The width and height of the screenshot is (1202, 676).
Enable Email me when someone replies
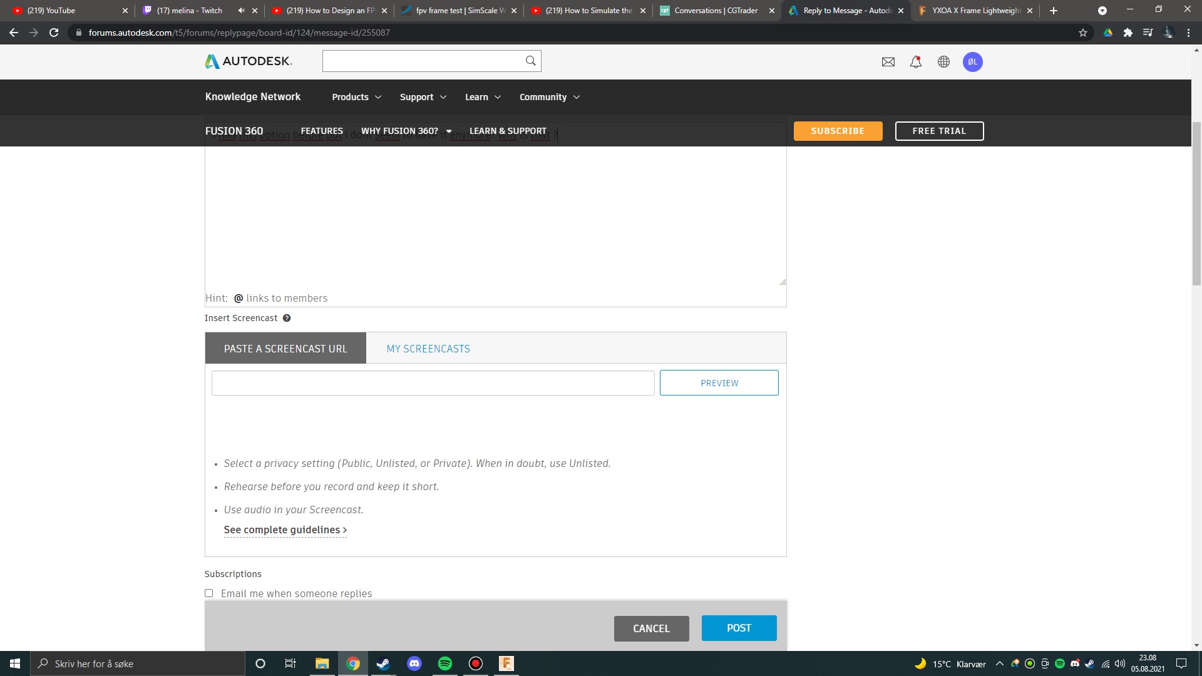click(x=209, y=593)
